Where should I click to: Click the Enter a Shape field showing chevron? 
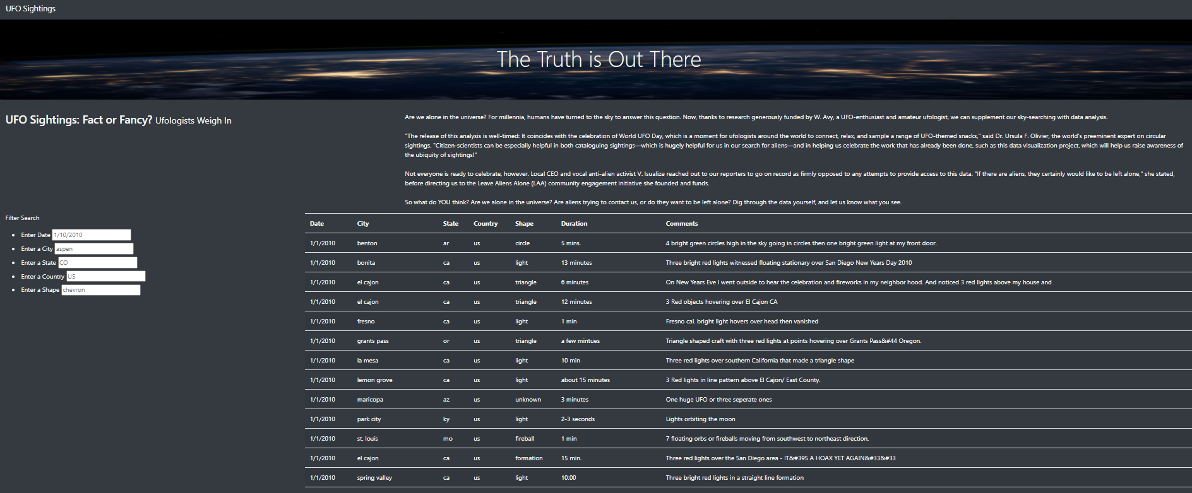100,289
